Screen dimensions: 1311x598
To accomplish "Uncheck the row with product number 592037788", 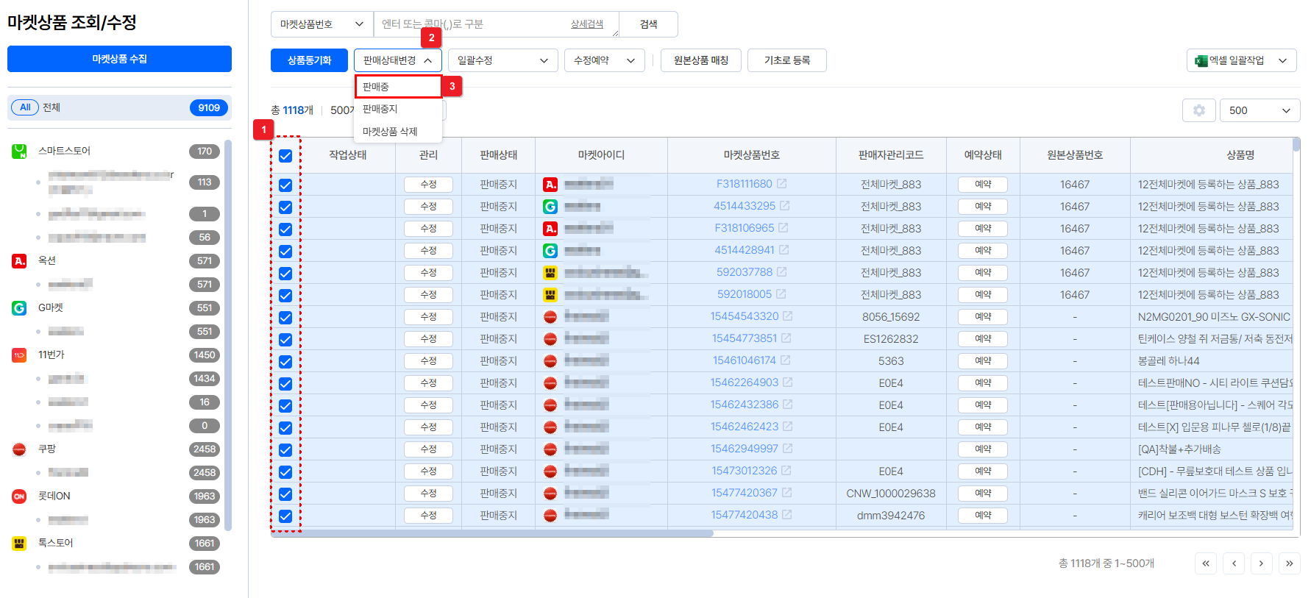I will [x=285, y=274].
